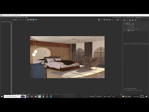Toggle the red channel button
This screenshot has width=149, height=112.
(28, 20)
